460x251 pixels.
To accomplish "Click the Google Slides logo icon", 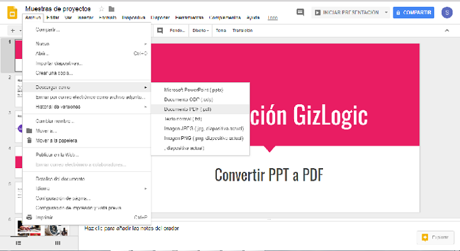I will pos(13,13).
